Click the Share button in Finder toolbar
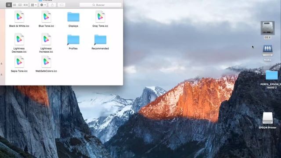 52,5
